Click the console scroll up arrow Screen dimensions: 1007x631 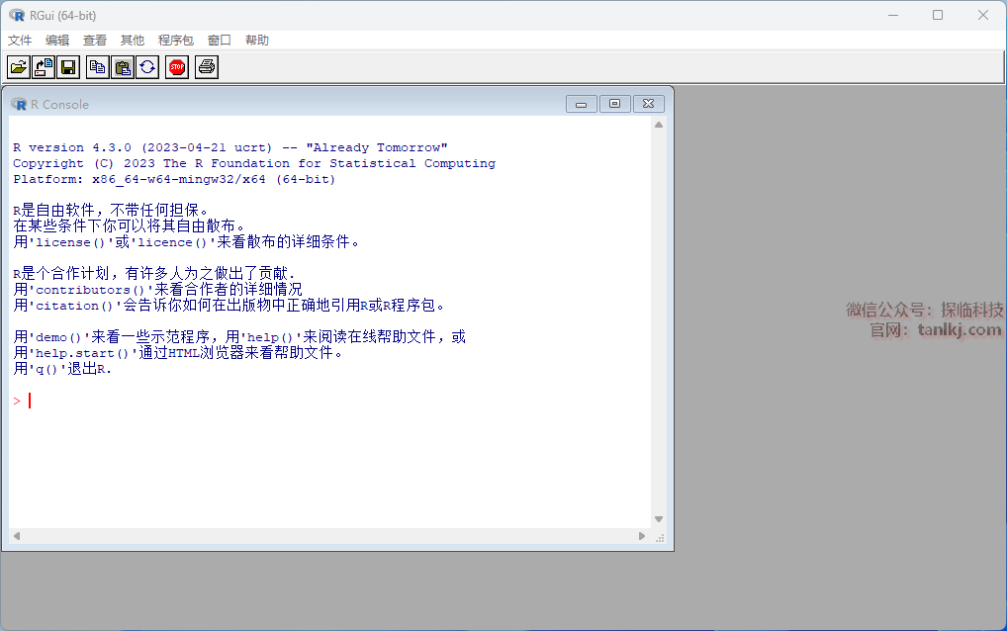click(658, 125)
